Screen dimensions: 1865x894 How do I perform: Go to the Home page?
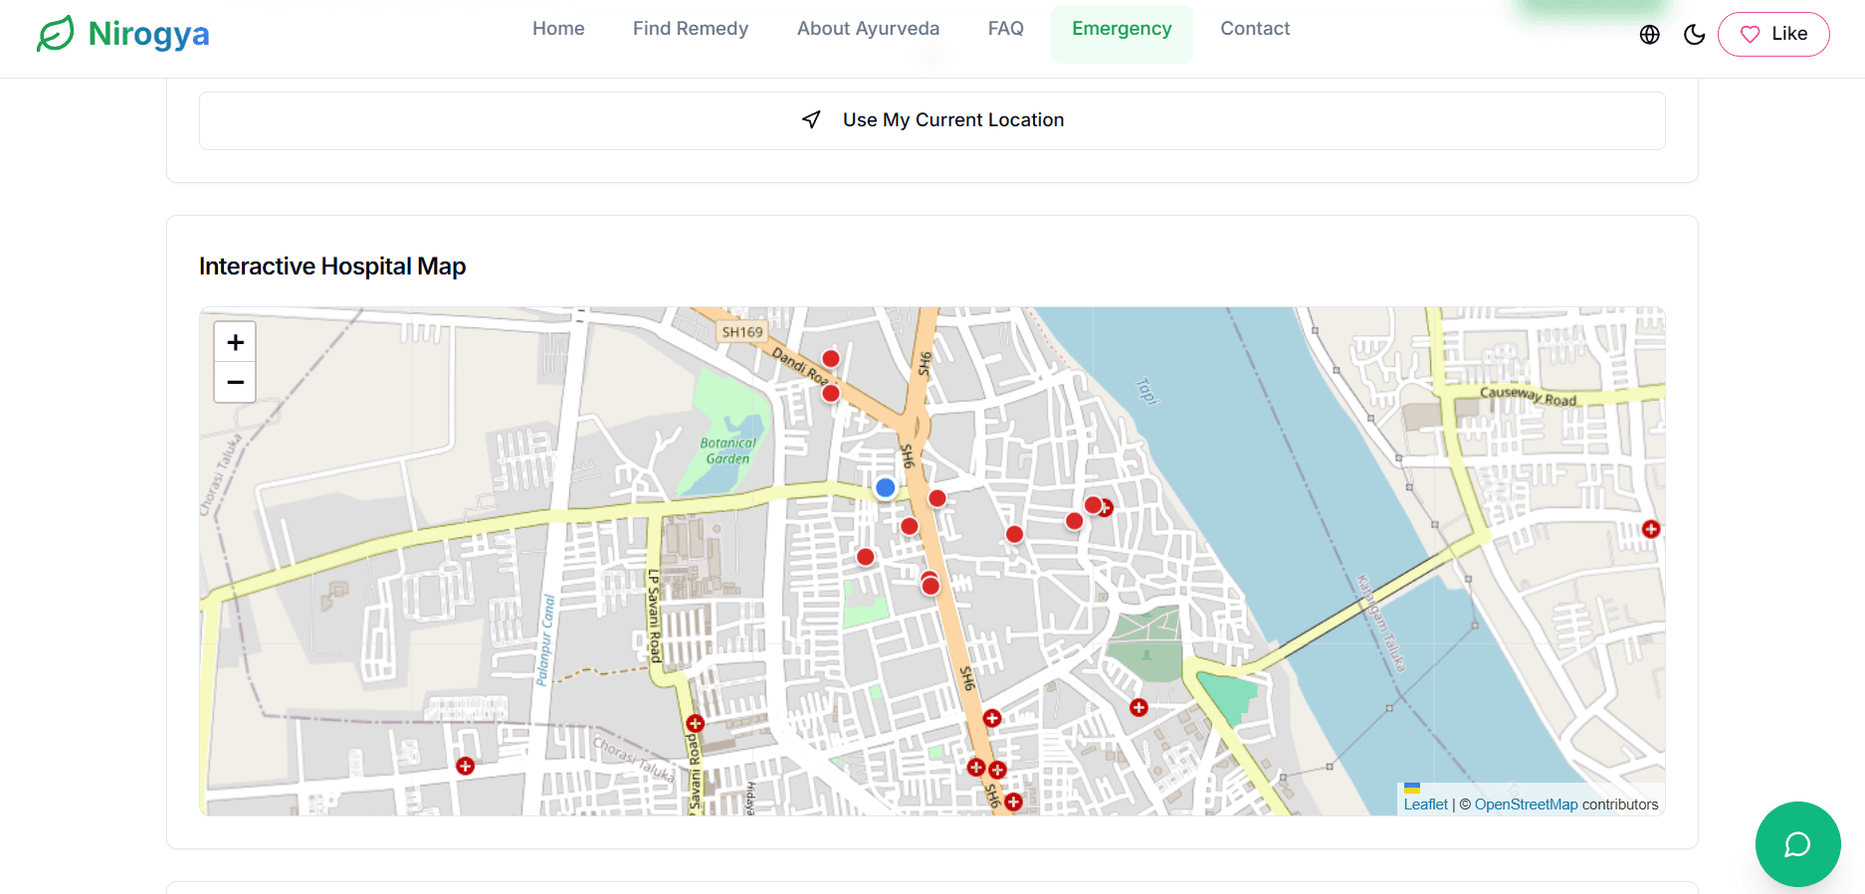click(x=558, y=29)
